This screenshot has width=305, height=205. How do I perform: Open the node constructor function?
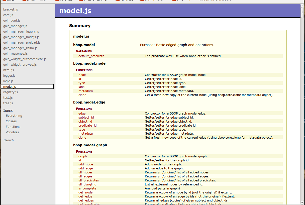82,75
